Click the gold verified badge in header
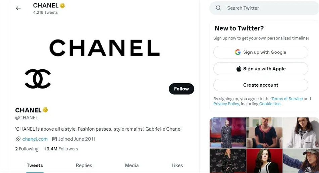 (x=62, y=6)
